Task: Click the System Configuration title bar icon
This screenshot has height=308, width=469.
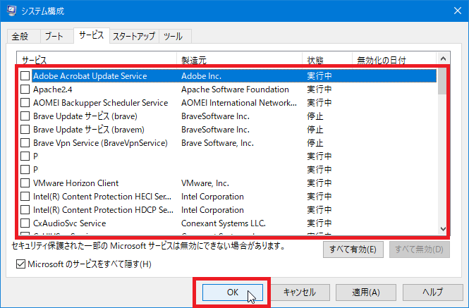Action: 11,10
